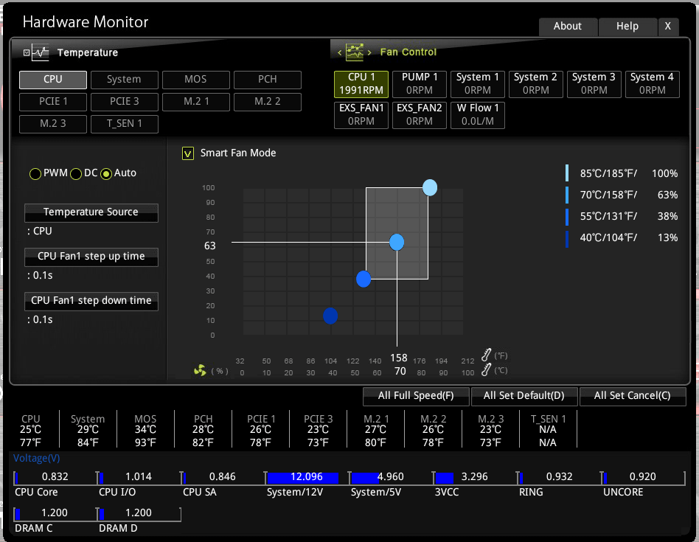699x542 pixels.
Task: Click the right arrow beside Fan Control
Action: click(x=369, y=52)
